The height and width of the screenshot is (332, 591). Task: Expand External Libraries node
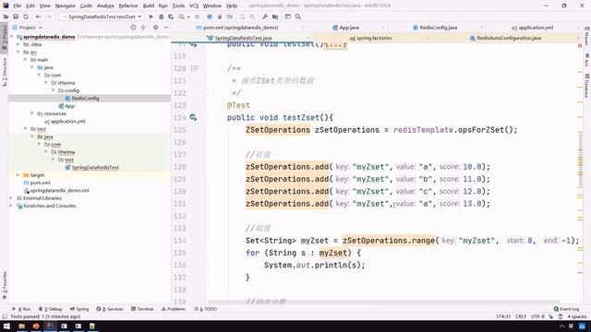tap(11, 198)
